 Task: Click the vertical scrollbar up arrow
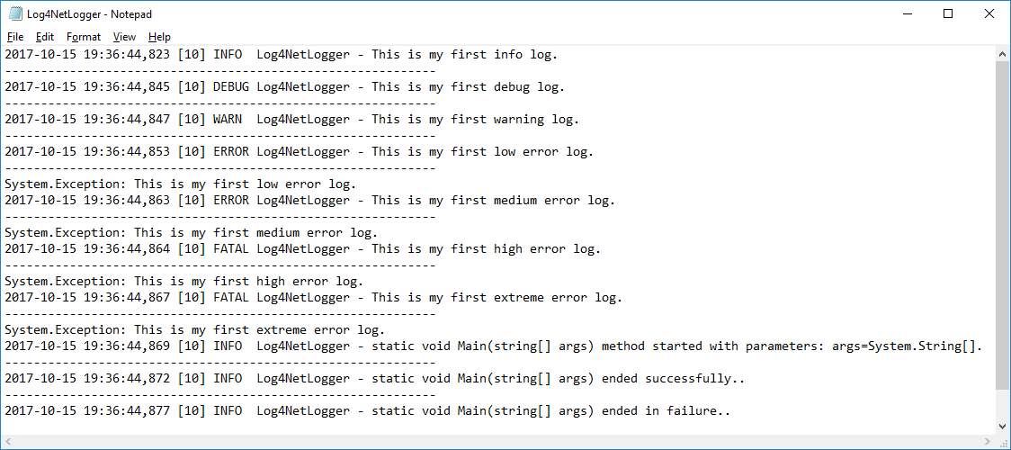[x=1003, y=53]
